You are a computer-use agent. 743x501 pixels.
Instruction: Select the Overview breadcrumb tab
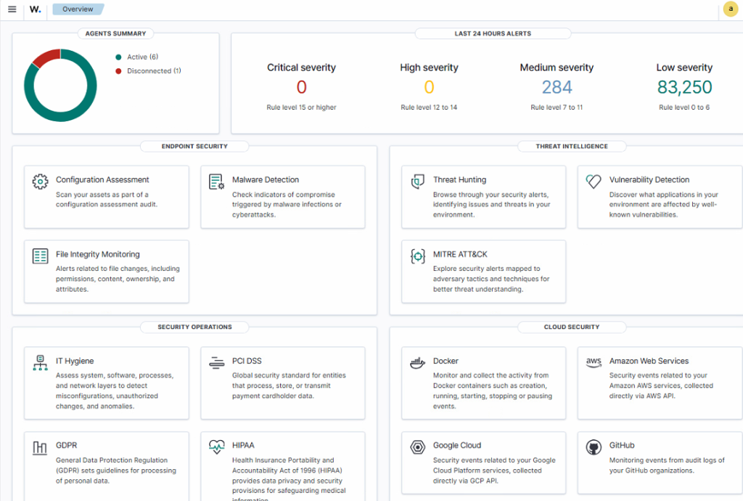point(78,9)
